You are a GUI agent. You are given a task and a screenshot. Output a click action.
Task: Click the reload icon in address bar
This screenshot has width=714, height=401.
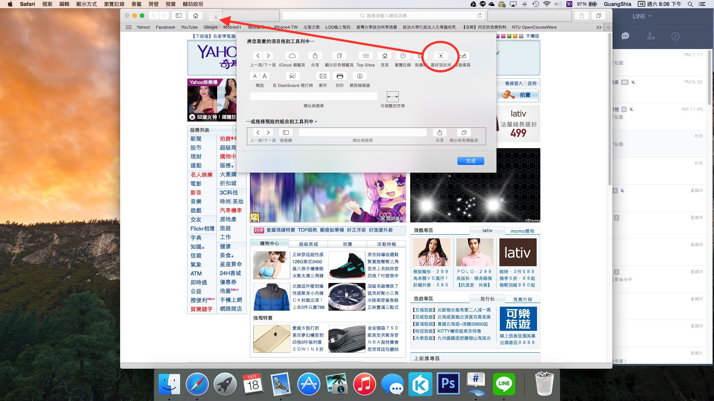pyautogui.click(x=480, y=16)
